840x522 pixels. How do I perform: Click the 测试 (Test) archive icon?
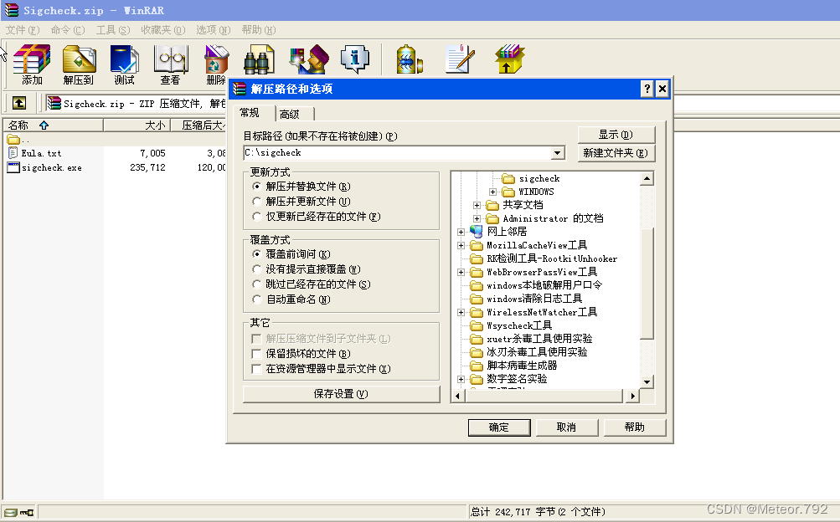(x=123, y=59)
